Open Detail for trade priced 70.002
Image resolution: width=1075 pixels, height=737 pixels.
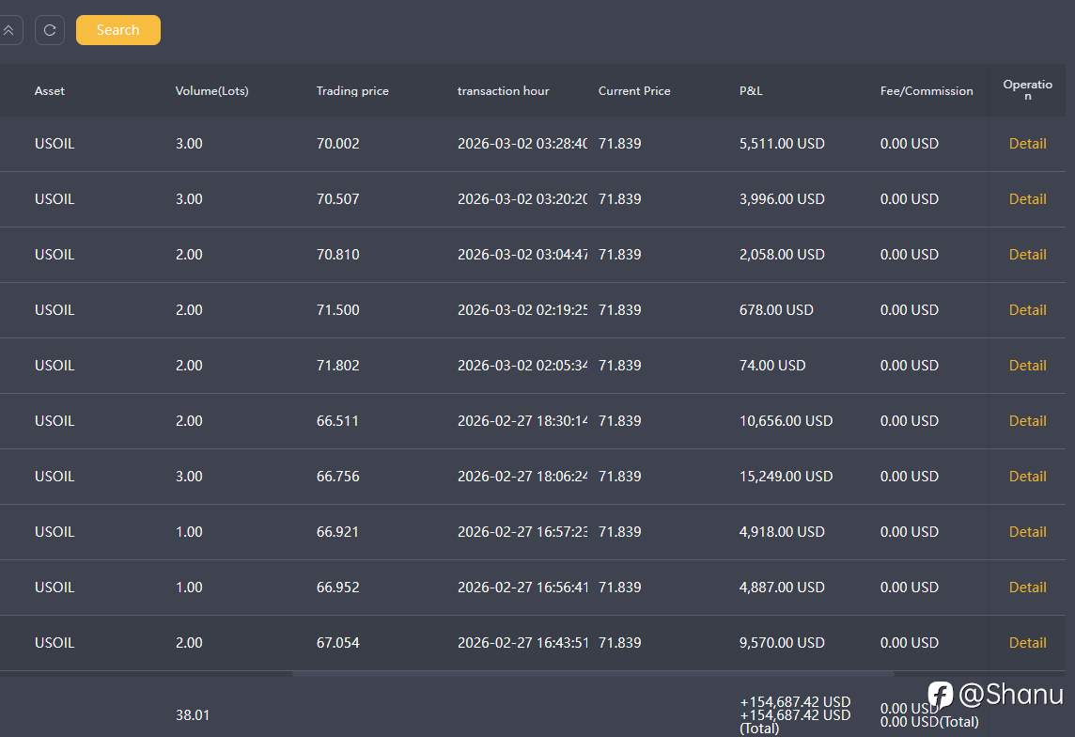coord(1027,144)
